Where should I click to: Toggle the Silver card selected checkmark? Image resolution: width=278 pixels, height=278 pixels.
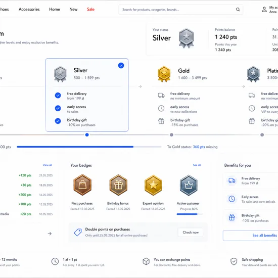[x=121, y=66]
